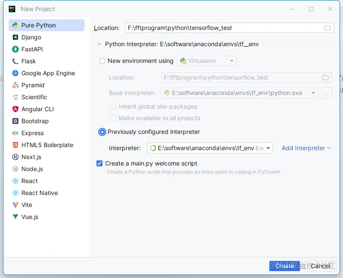Click the Angular CLI red icon
The width and height of the screenshot is (343, 278).
point(15,109)
